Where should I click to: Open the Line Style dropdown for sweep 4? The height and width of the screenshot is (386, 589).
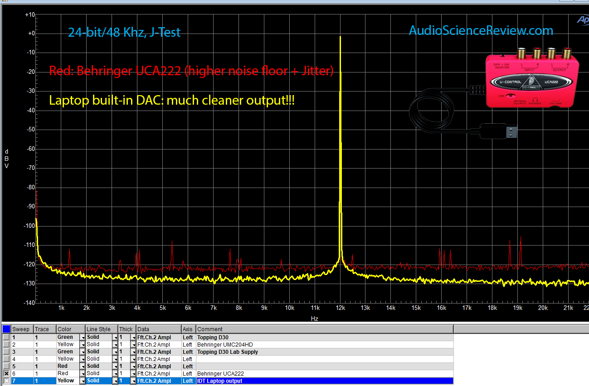[115, 359]
